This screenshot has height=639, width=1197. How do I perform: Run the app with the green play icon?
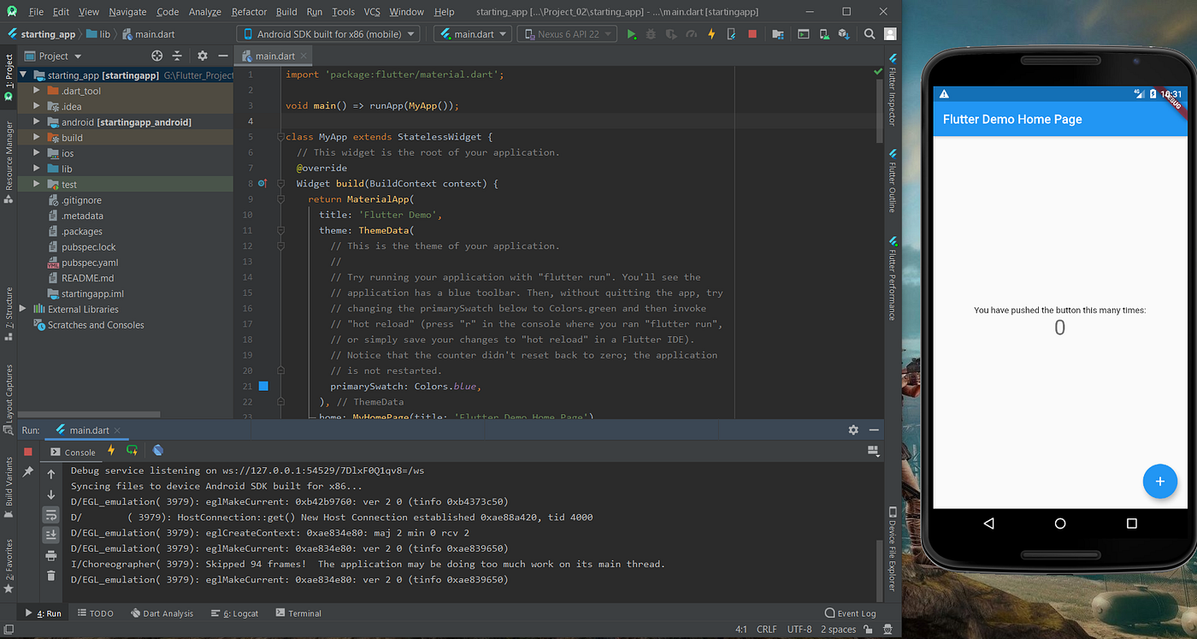[632, 33]
